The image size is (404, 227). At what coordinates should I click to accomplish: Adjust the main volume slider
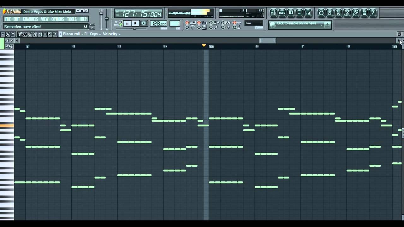coord(101,13)
